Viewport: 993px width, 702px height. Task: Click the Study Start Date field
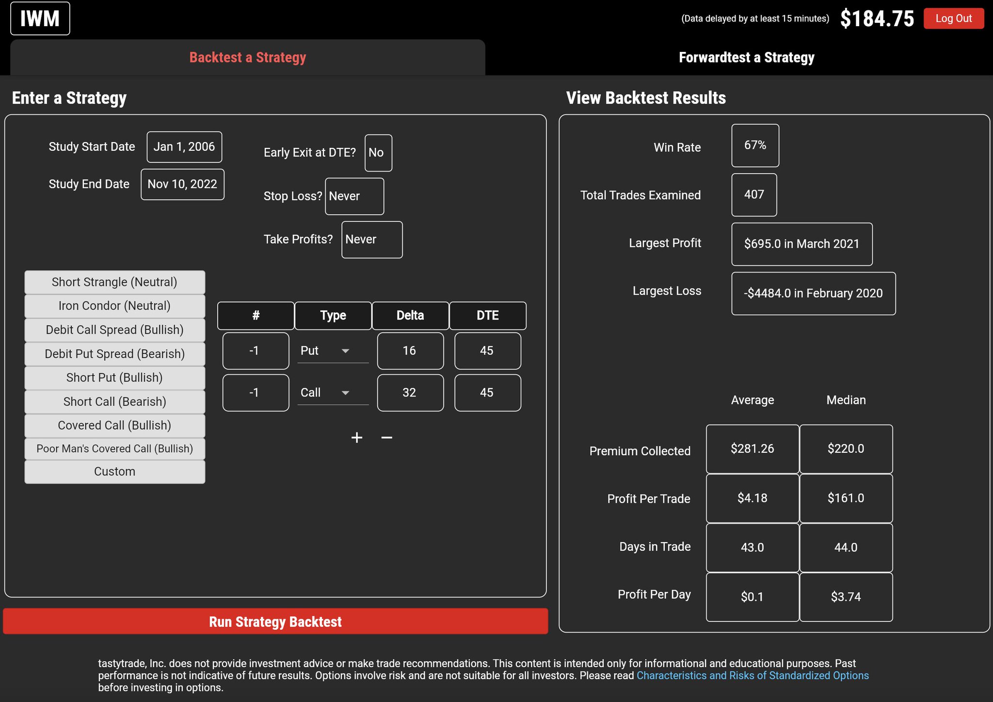coord(184,147)
